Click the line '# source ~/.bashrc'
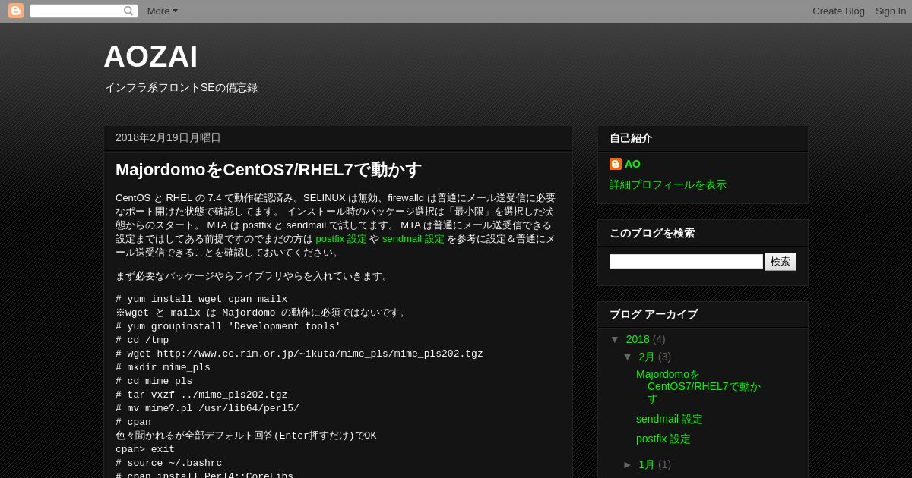The image size is (912, 478). coord(169,463)
